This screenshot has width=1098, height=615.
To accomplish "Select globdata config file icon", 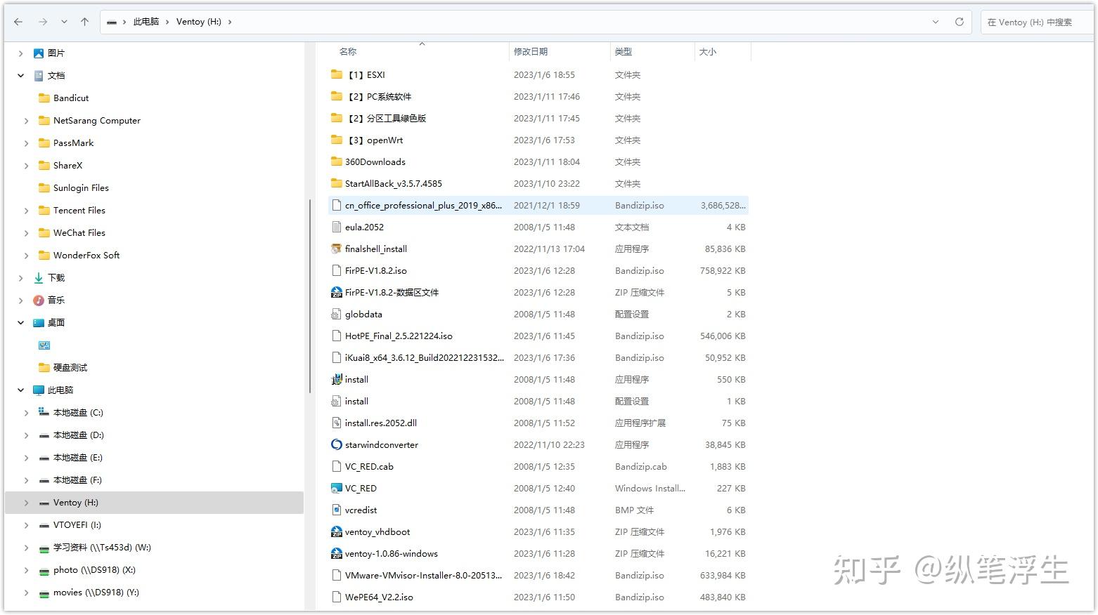I will point(337,314).
